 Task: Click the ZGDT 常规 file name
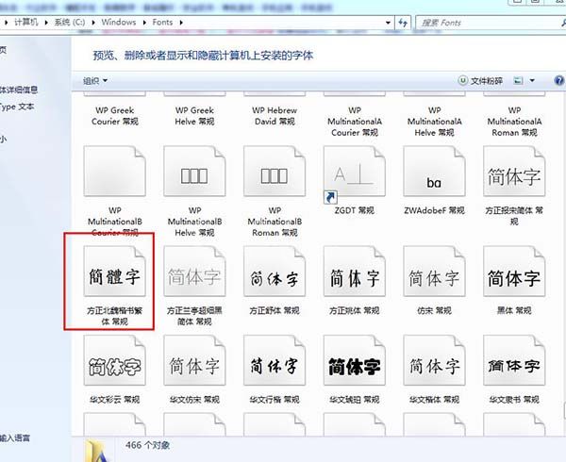tap(355, 210)
